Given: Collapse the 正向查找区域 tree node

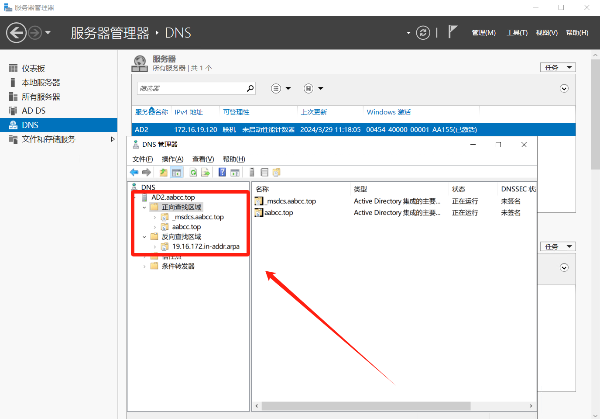Looking at the screenshot, I should click(144, 208).
